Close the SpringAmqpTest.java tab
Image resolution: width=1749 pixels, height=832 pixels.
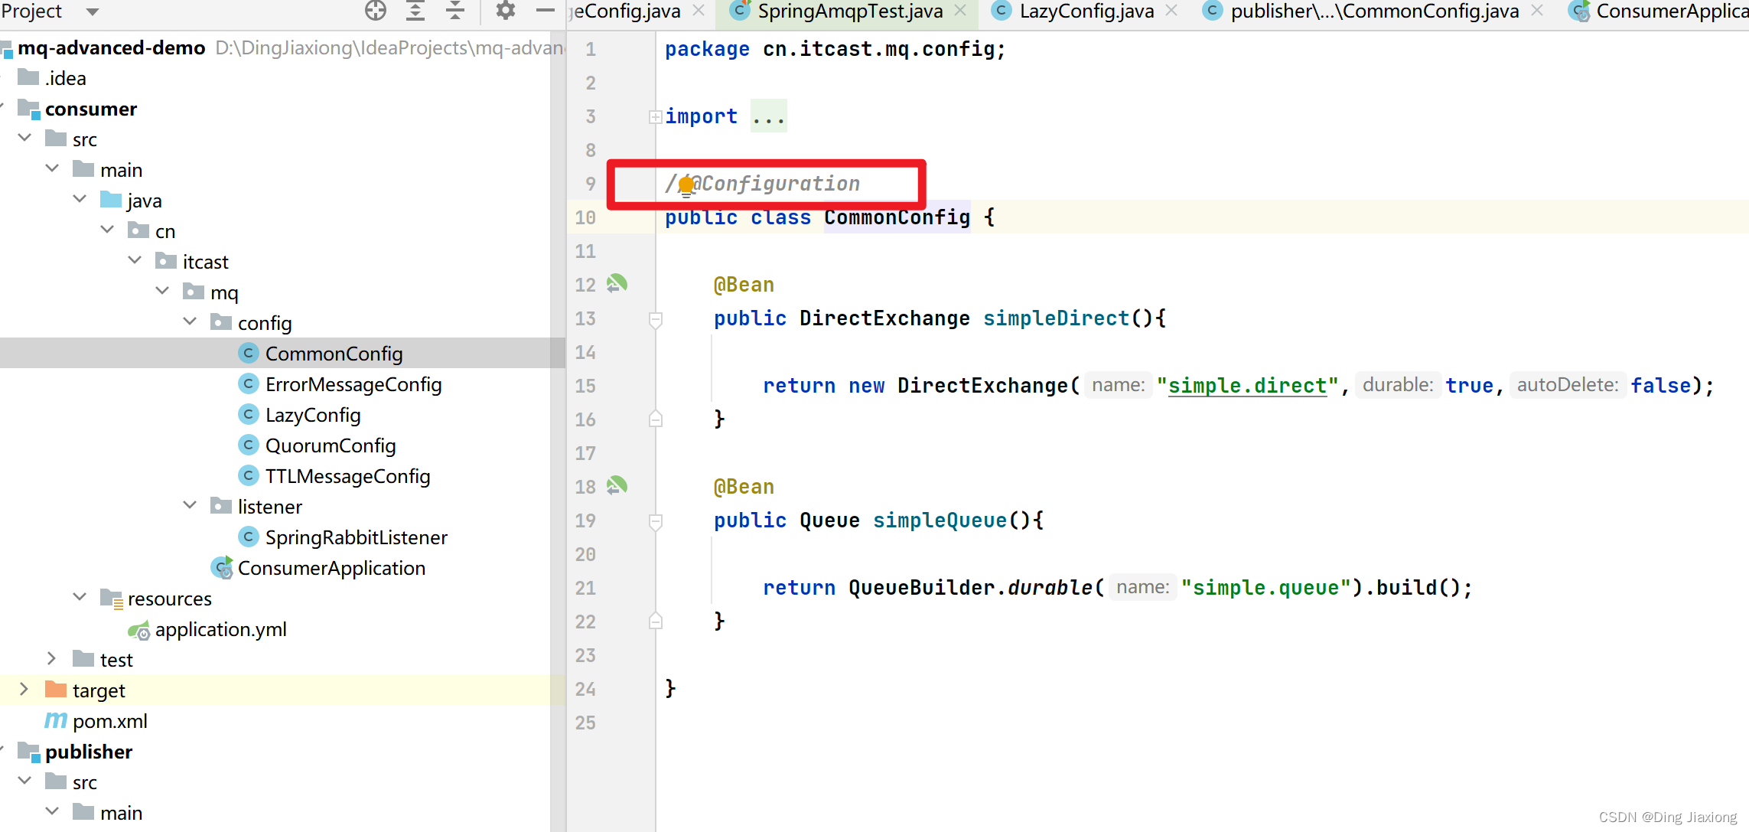(960, 11)
